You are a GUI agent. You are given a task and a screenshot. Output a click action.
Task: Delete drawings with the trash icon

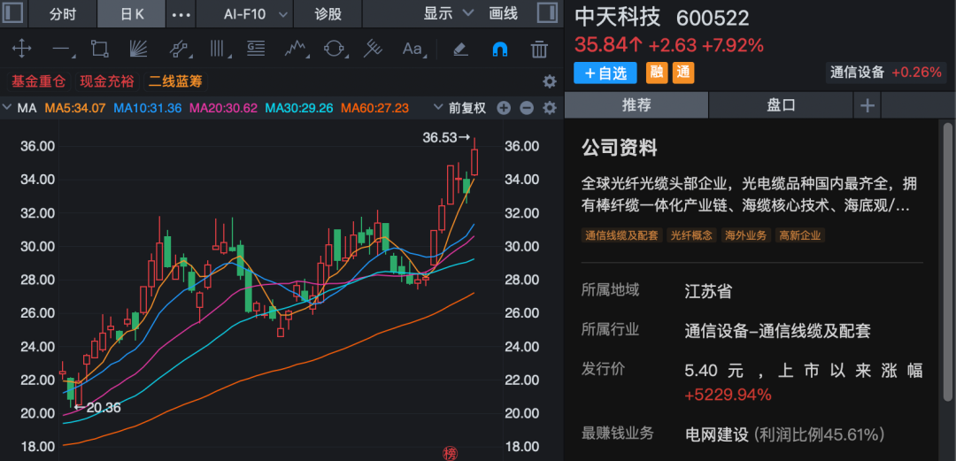(x=538, y=49)
